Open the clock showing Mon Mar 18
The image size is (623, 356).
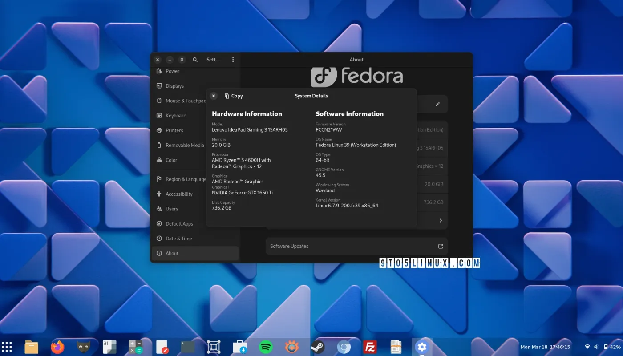[x=545, y=347]
